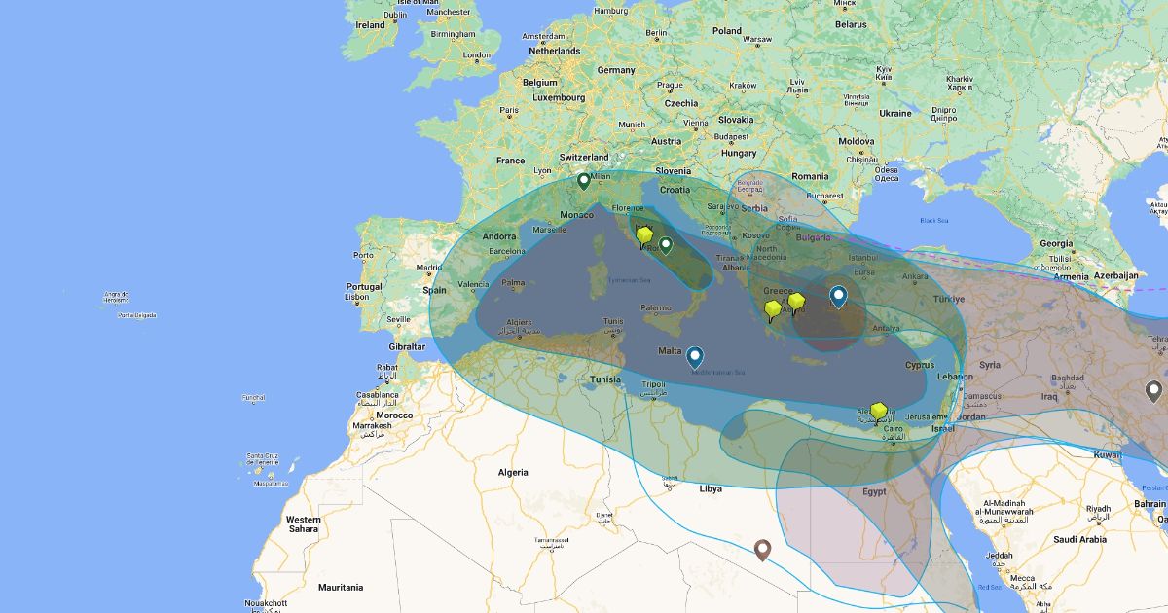The width and height of the screenshot is (1168, 613).
Task: Click the Mauritania country label
Action: pyautogui.click(x=341, y=587)
